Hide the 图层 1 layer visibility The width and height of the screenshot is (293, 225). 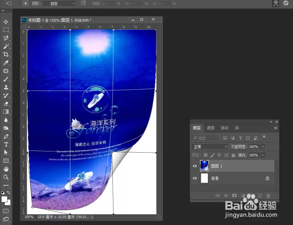point(195,166)
